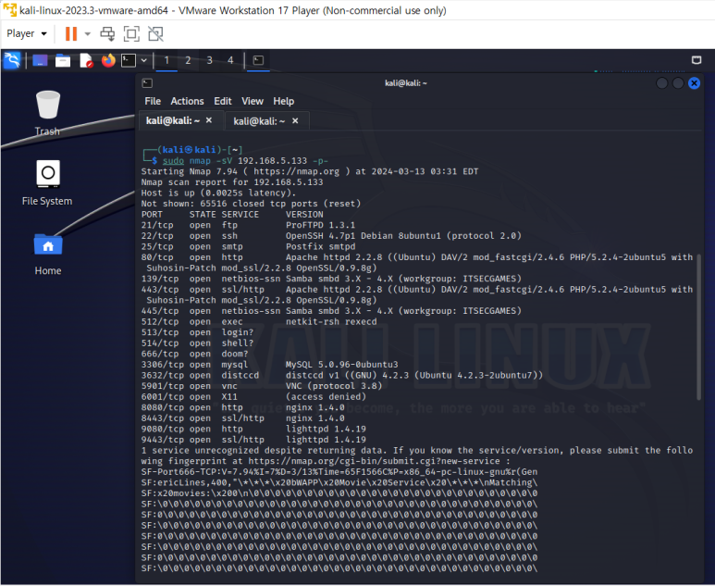The width and height of the screenshot is (715, 586).
Task: Select the terminal window taskbar button
Action: point(258,60)
